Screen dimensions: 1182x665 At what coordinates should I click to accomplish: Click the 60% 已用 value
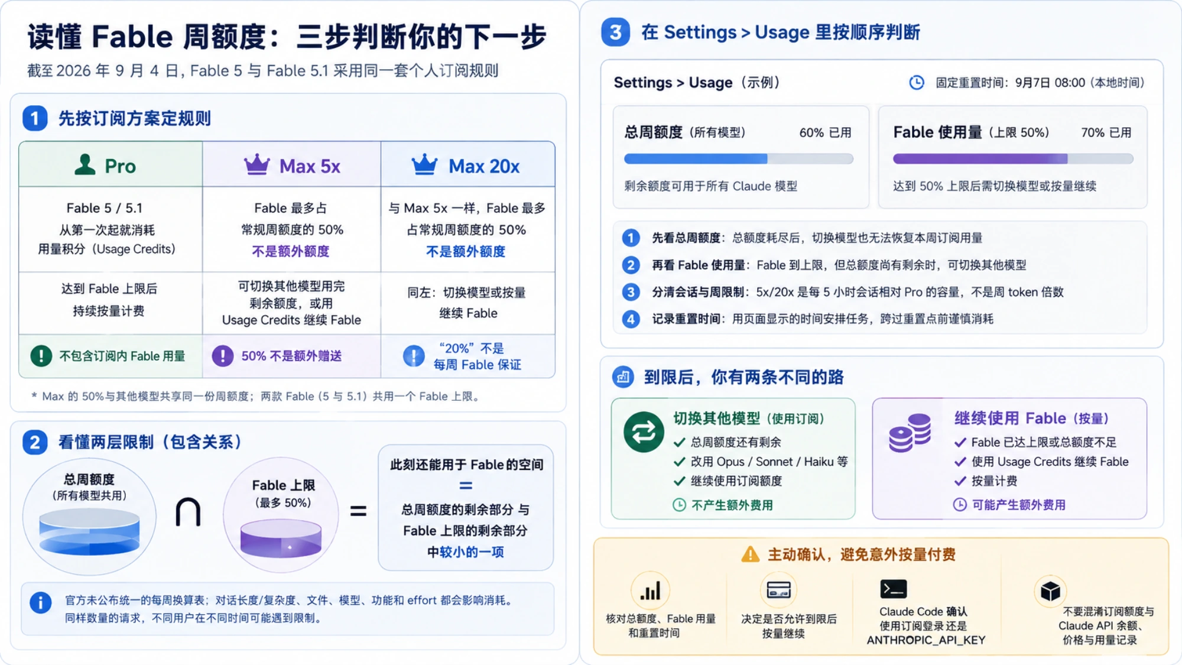pos(825,132)
